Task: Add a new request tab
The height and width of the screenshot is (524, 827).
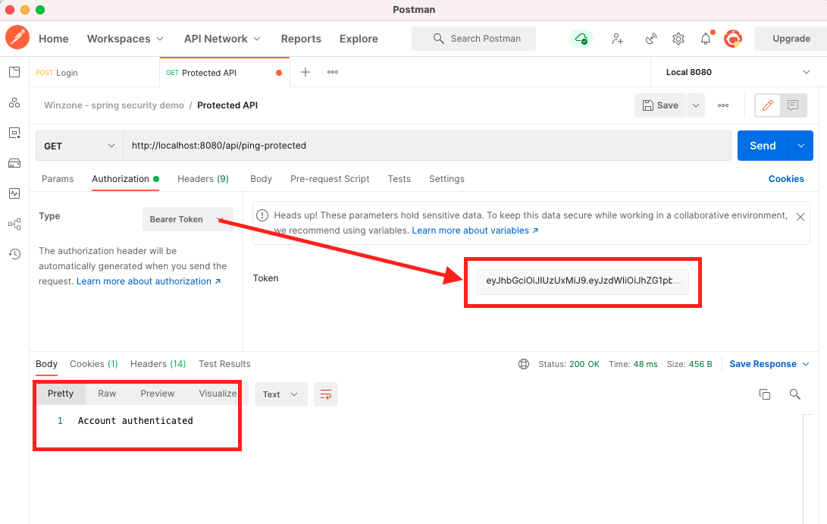Action: [x=305, y=72]
